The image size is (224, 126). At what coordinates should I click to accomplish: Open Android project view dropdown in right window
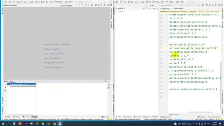(x=120, y=8)
